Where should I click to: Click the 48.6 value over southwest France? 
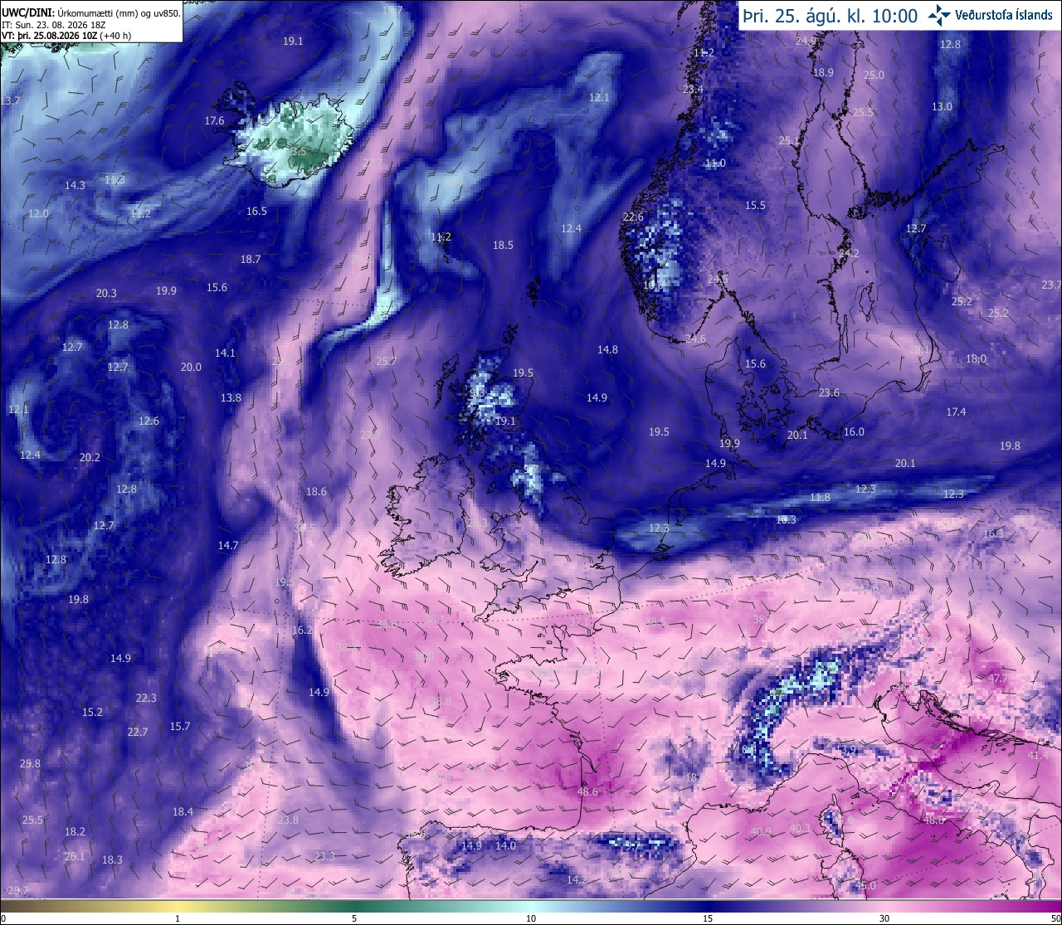pos(587,792)
